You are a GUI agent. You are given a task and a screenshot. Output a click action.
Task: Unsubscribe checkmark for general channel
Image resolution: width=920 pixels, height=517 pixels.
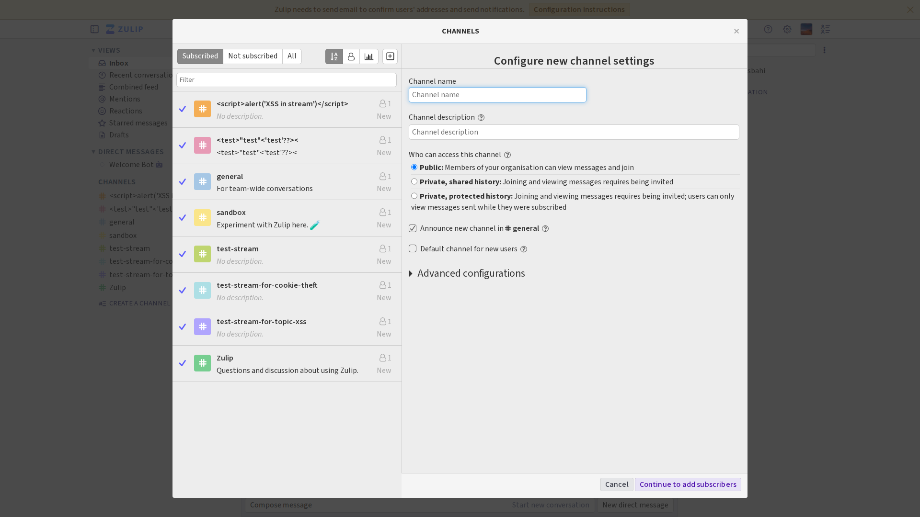coord(183,182)
